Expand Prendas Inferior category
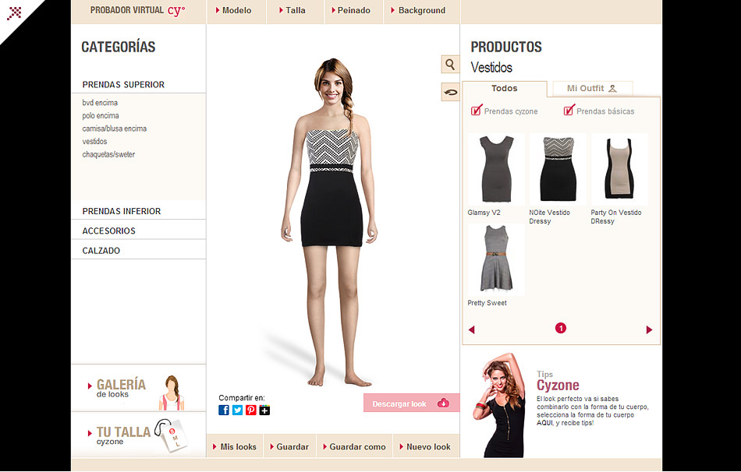741x472 pixels. coord(122,211)
